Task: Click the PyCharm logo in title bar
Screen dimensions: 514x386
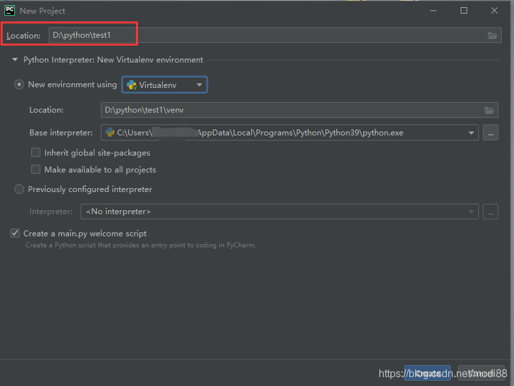Action: [10, 10]
